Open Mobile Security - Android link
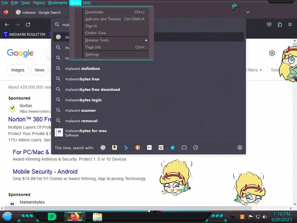This screenshot has height=223, width=297. tap(45, 171)
